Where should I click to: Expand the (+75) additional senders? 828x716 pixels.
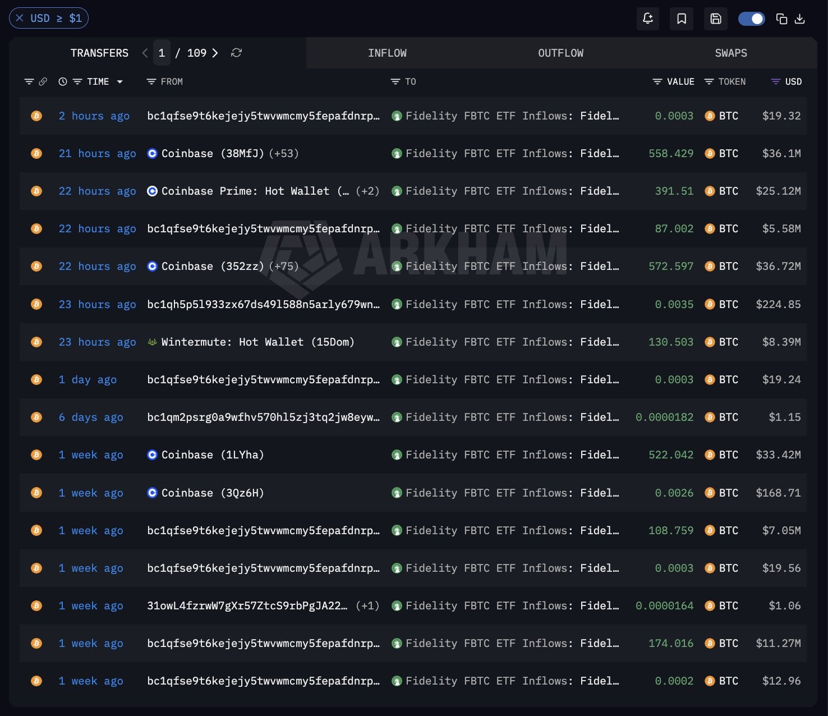[284, 266]
